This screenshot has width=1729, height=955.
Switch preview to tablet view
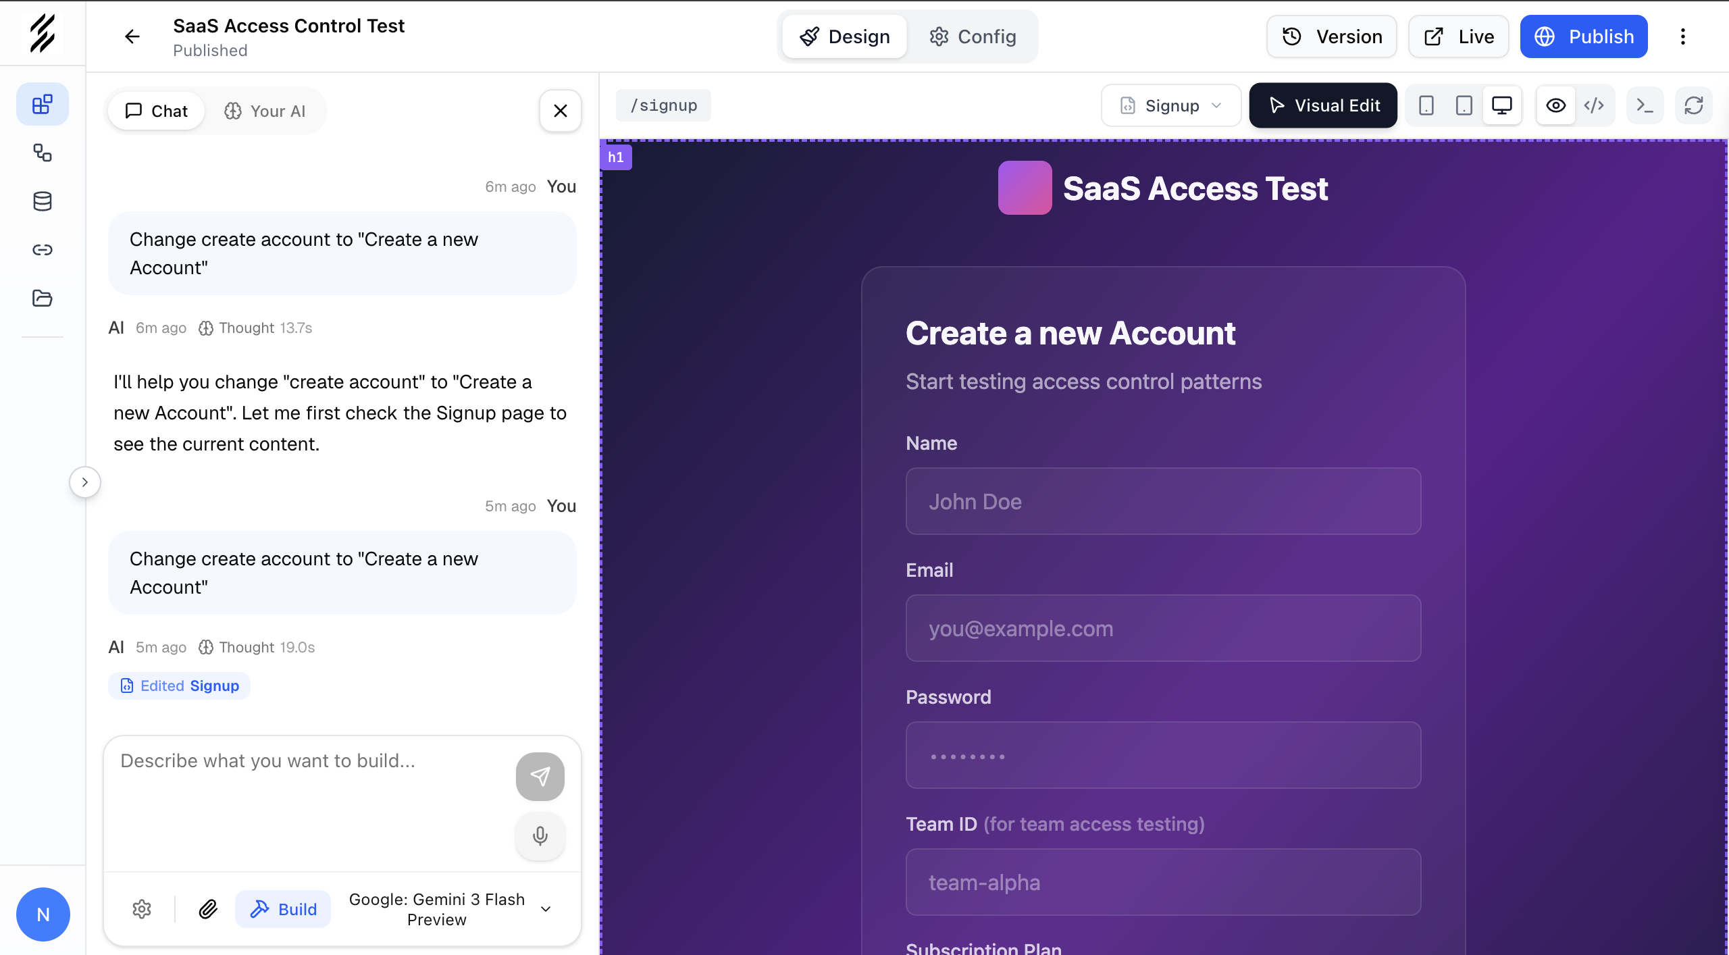[x=1463, y=105]
